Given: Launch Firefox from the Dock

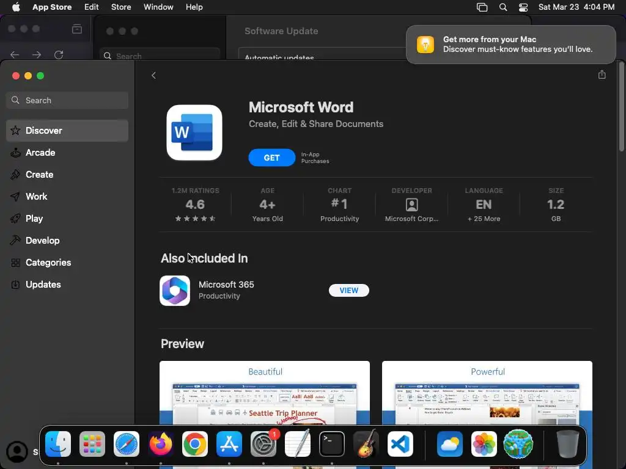Looking at the screenshot, I should click(x=161, y=444).
